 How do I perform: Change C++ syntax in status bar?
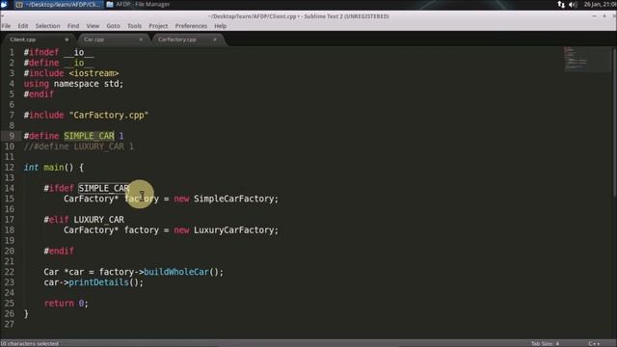594,343
